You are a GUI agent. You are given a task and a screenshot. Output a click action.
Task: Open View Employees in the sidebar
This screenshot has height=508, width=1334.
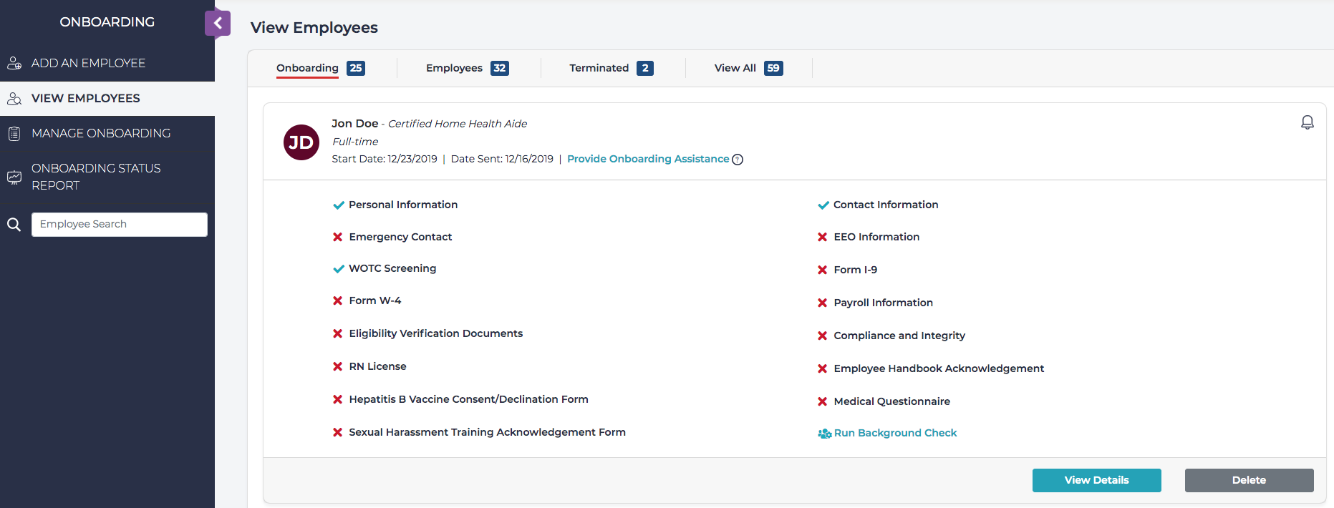(86, 99)
